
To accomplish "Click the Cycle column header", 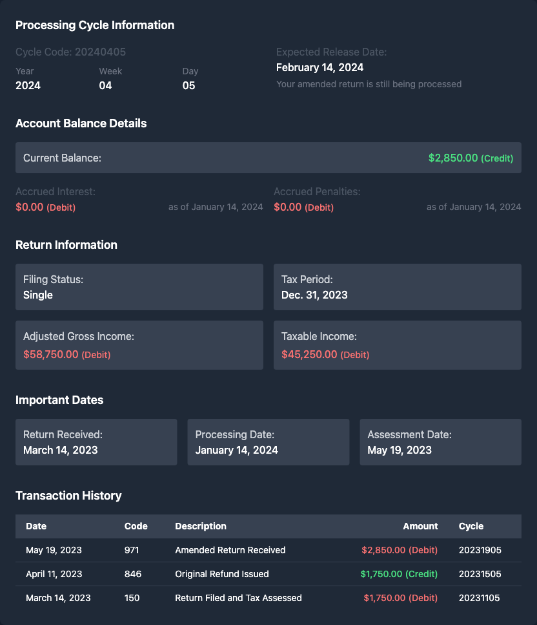I will [471, 526].
